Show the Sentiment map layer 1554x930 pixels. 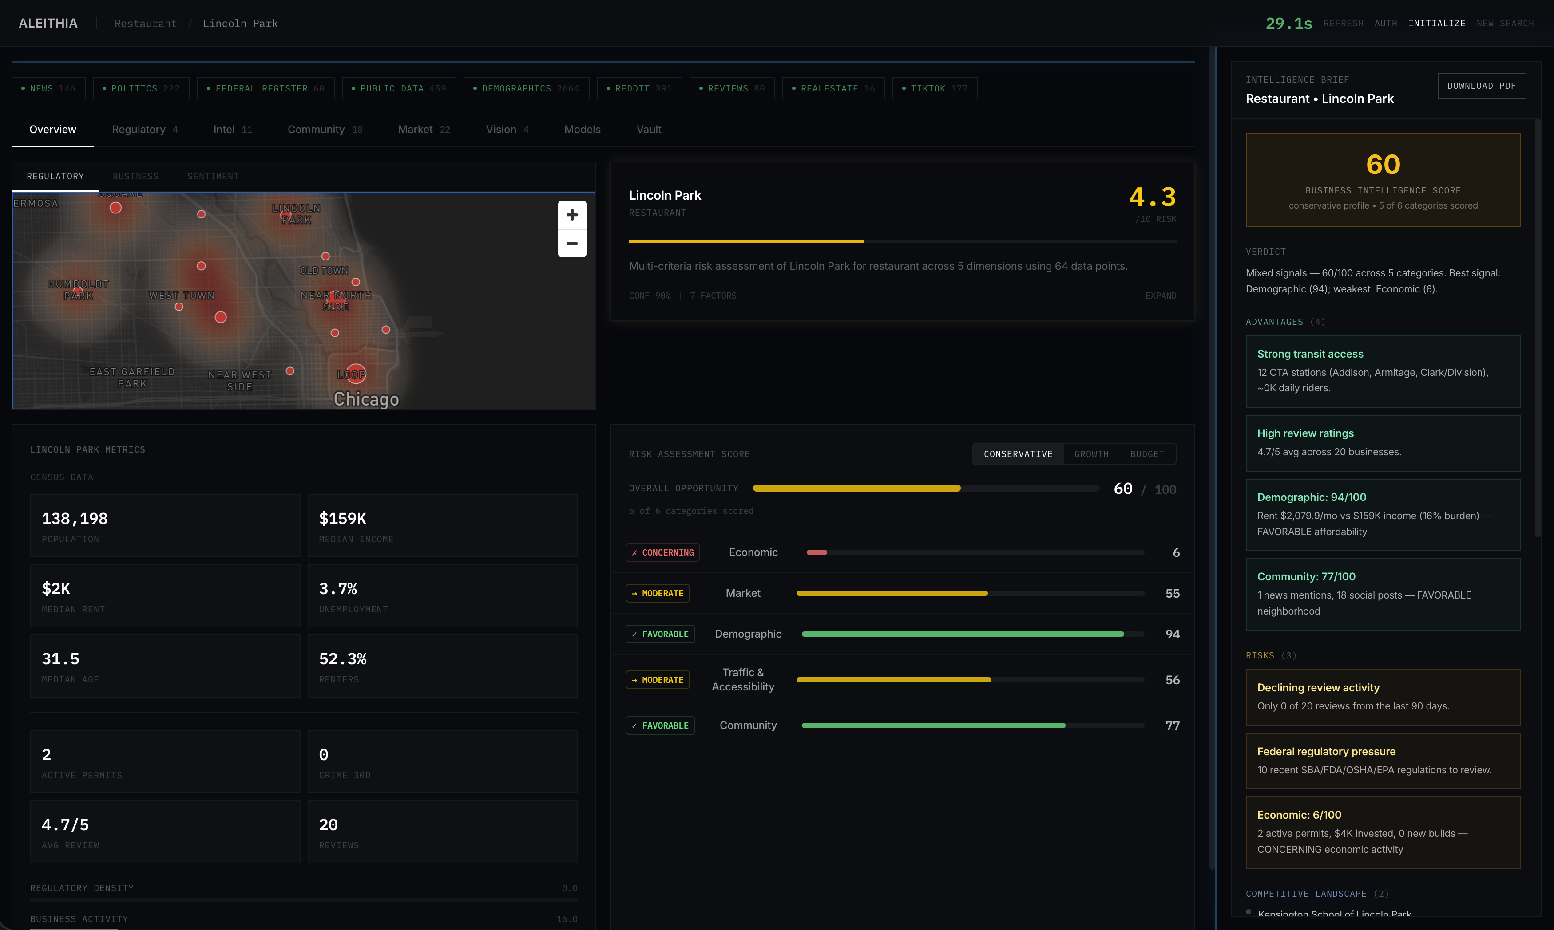tap(213, 177)
